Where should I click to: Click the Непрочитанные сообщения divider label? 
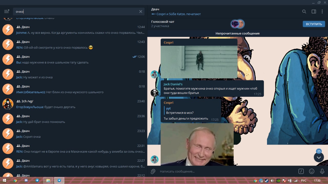[x=238, y=34]
